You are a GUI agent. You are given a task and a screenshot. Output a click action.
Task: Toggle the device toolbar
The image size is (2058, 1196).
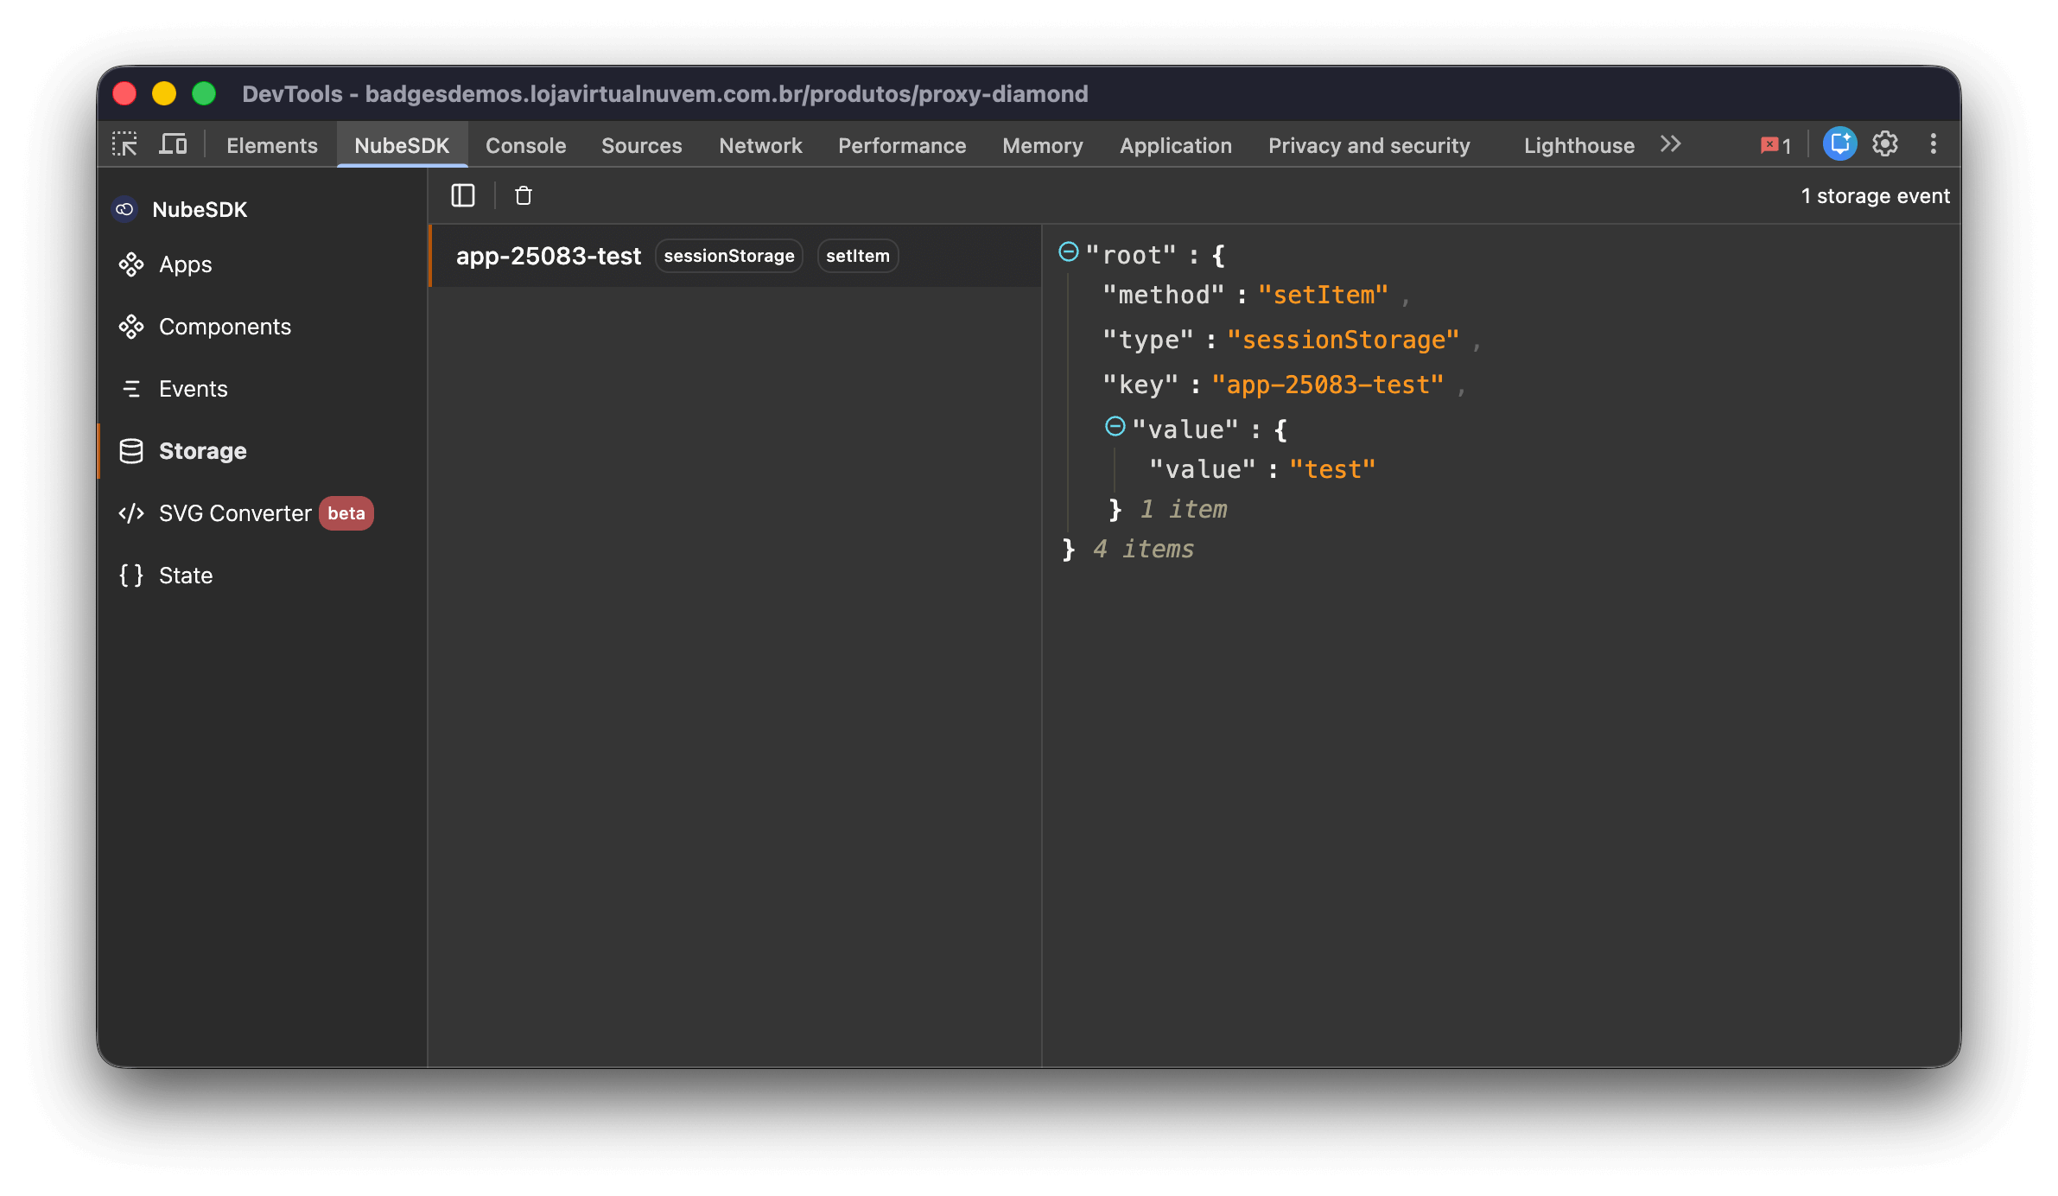pos(173,143)
